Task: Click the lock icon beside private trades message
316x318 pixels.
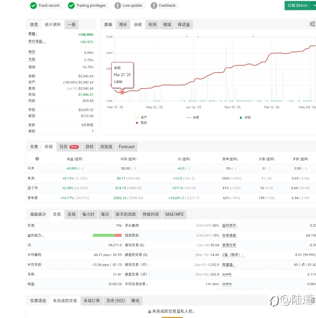Action: [x=150, y=312]
